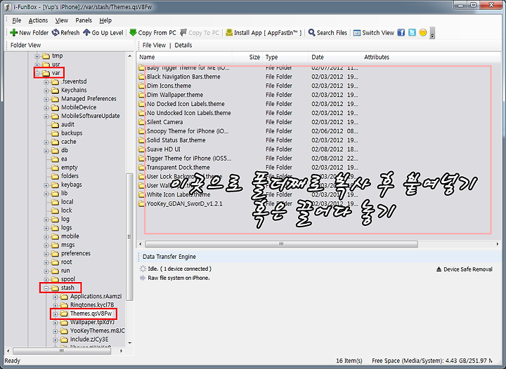Select the spool tree item
506x369 pixels.
(x=68, y=279)
